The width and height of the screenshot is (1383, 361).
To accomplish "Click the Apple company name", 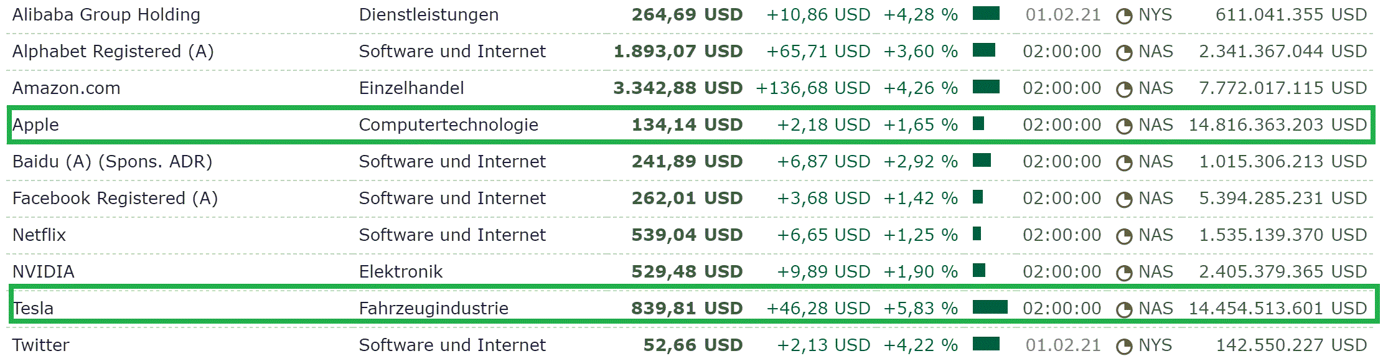I will tap(35, 125).
